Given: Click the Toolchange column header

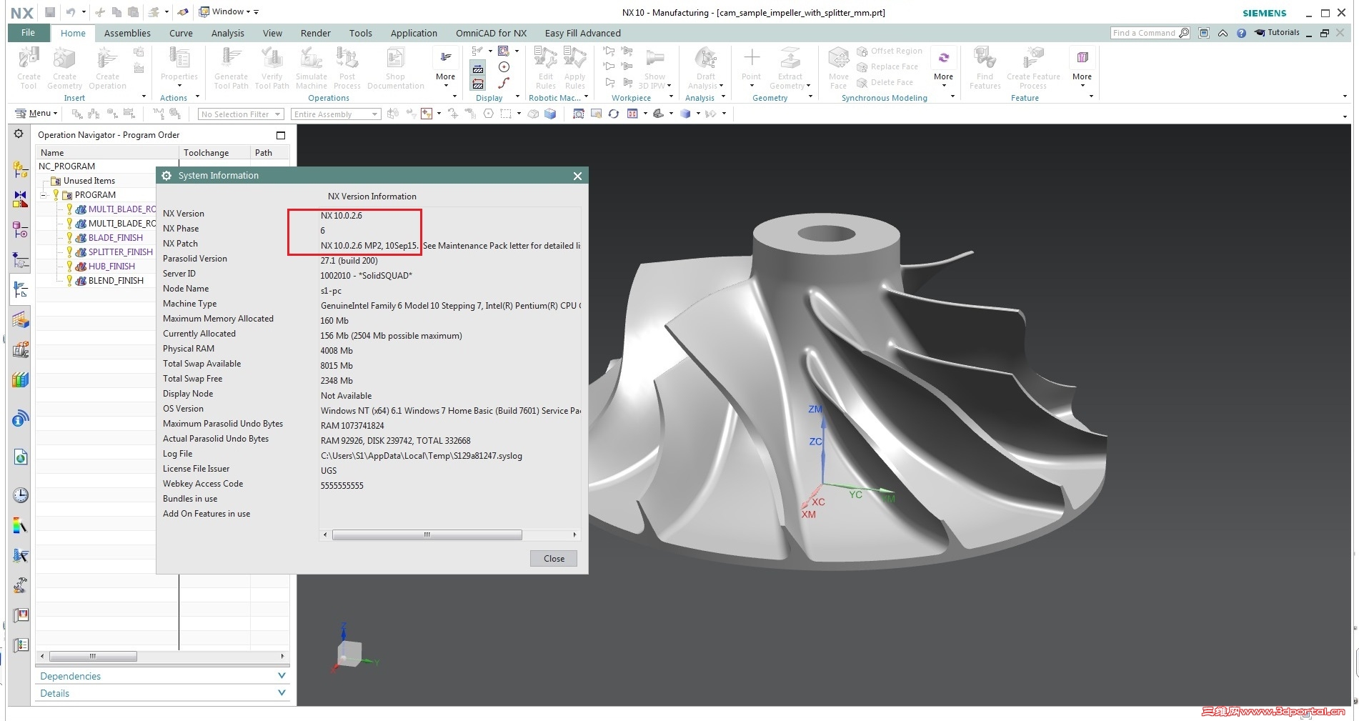Looking at the screenshot, I should tap(214, 152).
